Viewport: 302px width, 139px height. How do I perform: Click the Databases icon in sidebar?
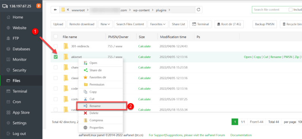(x=8, y=49)
